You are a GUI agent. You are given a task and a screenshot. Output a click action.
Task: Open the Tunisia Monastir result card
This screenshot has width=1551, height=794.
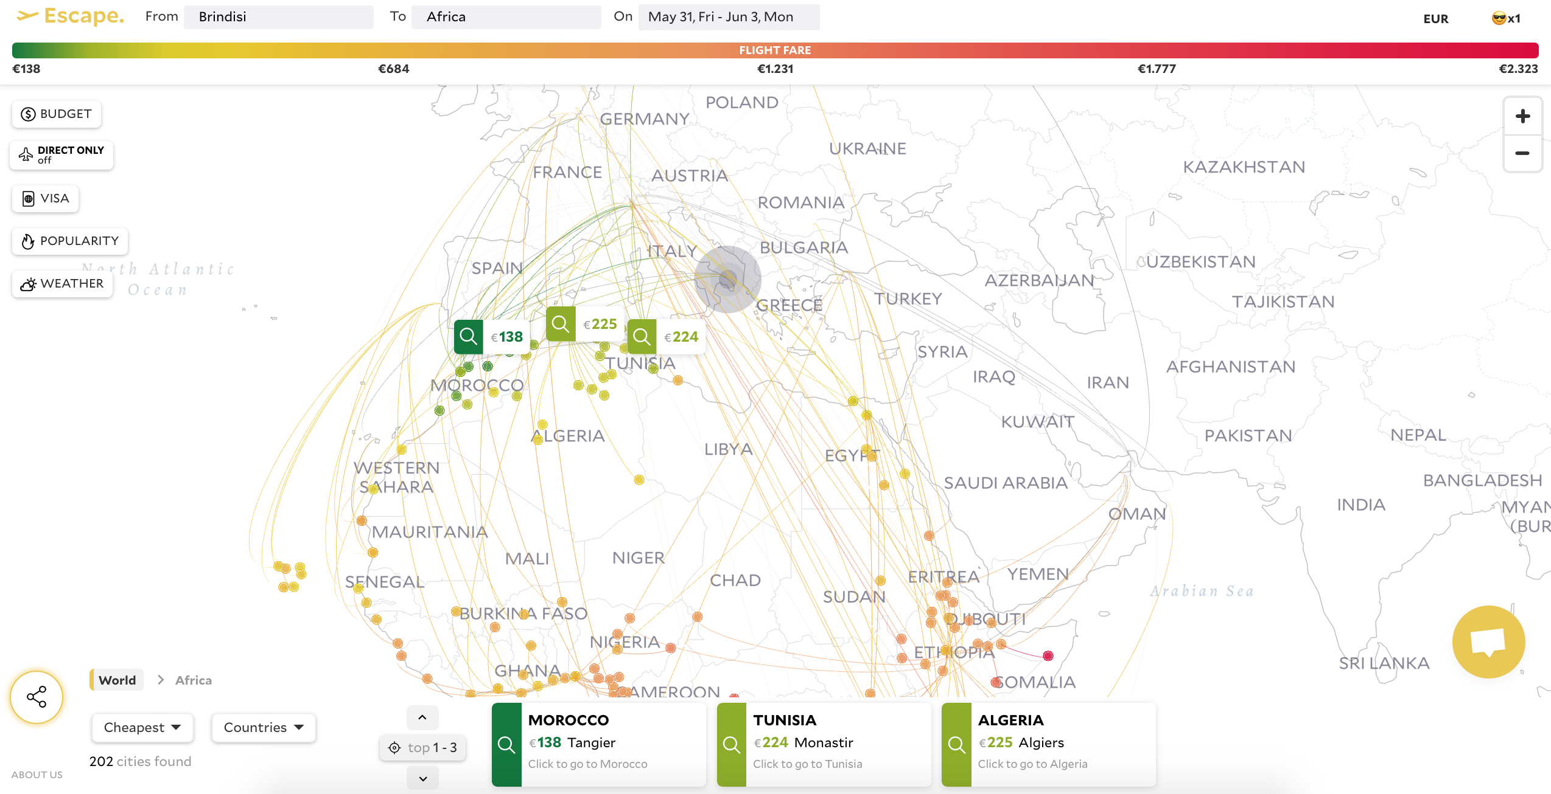coord(824,744)
